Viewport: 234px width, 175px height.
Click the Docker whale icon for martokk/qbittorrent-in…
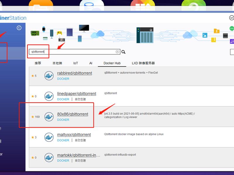[x=49, y=157]
